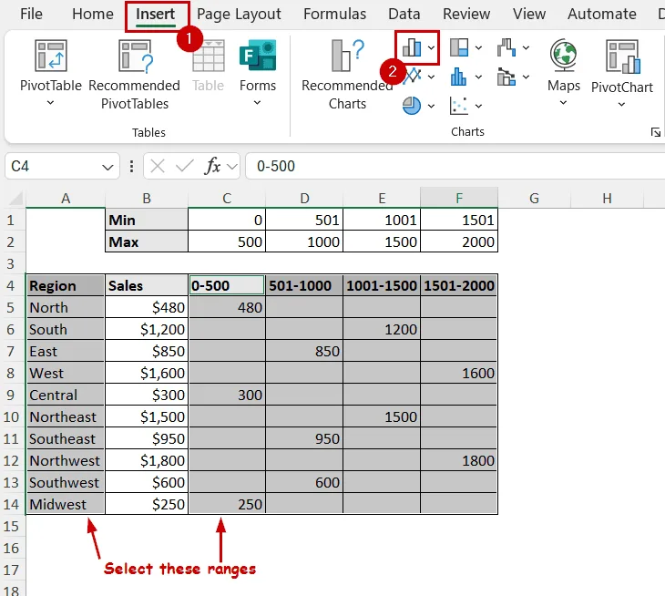Click the PivotTable icon
This screenshot has width=665, height=596.
click(50, 56)
